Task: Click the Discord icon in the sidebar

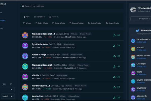Action: [4, 84]
